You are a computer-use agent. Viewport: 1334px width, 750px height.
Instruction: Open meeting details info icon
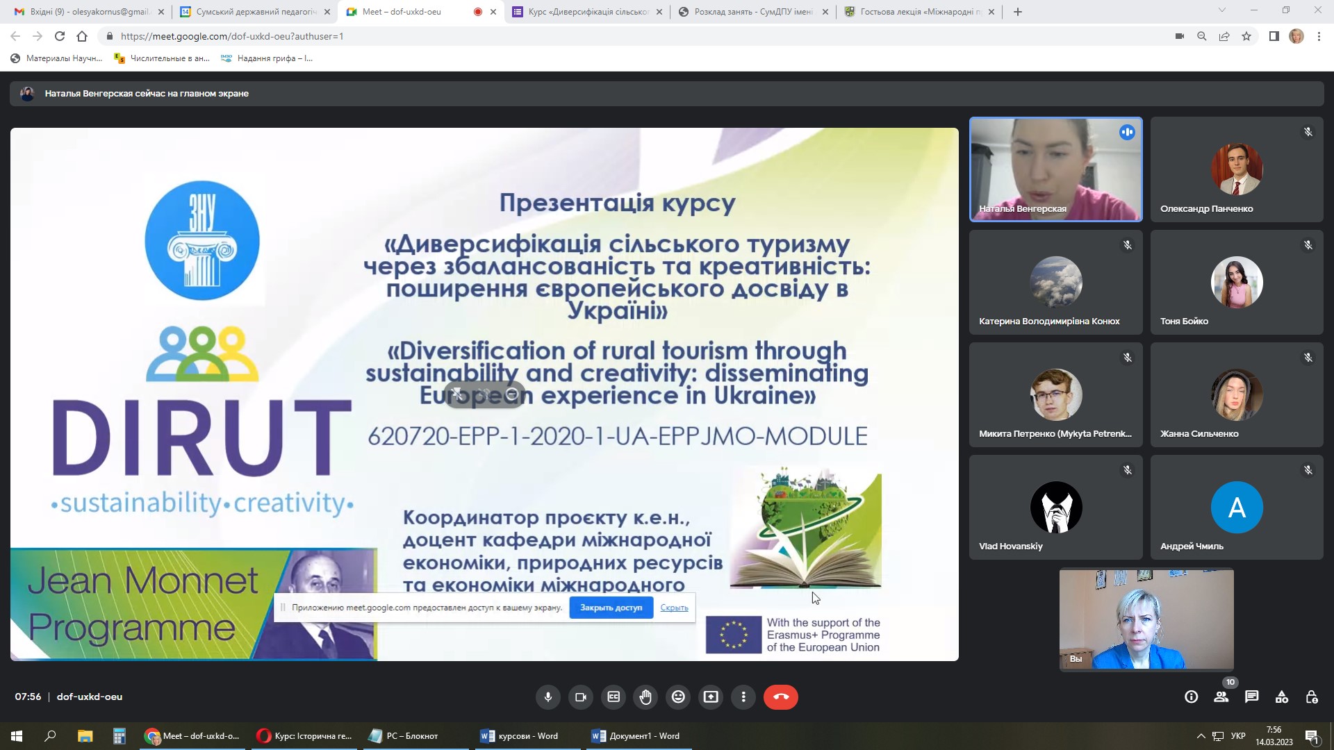(1191, 697)
